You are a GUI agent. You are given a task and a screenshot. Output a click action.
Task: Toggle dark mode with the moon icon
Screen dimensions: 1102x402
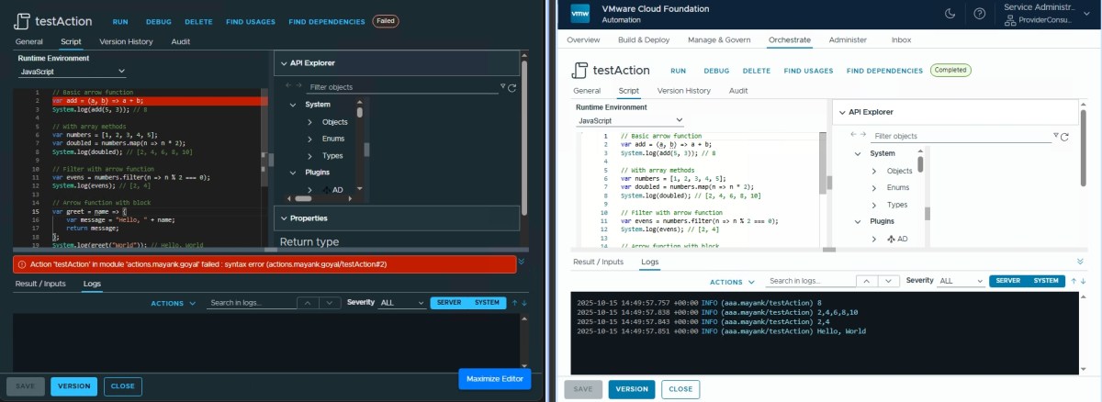(950, 14)
